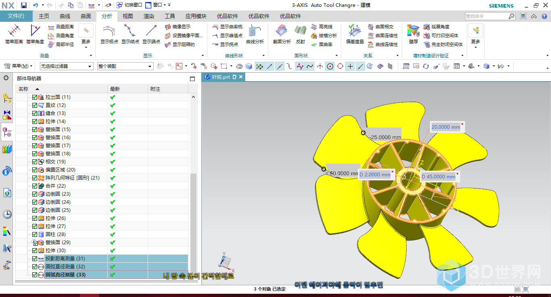Click the navigator settings gear icon
Image resolution: width=551 pixels, height=297 pixels.
click(6, 78)
